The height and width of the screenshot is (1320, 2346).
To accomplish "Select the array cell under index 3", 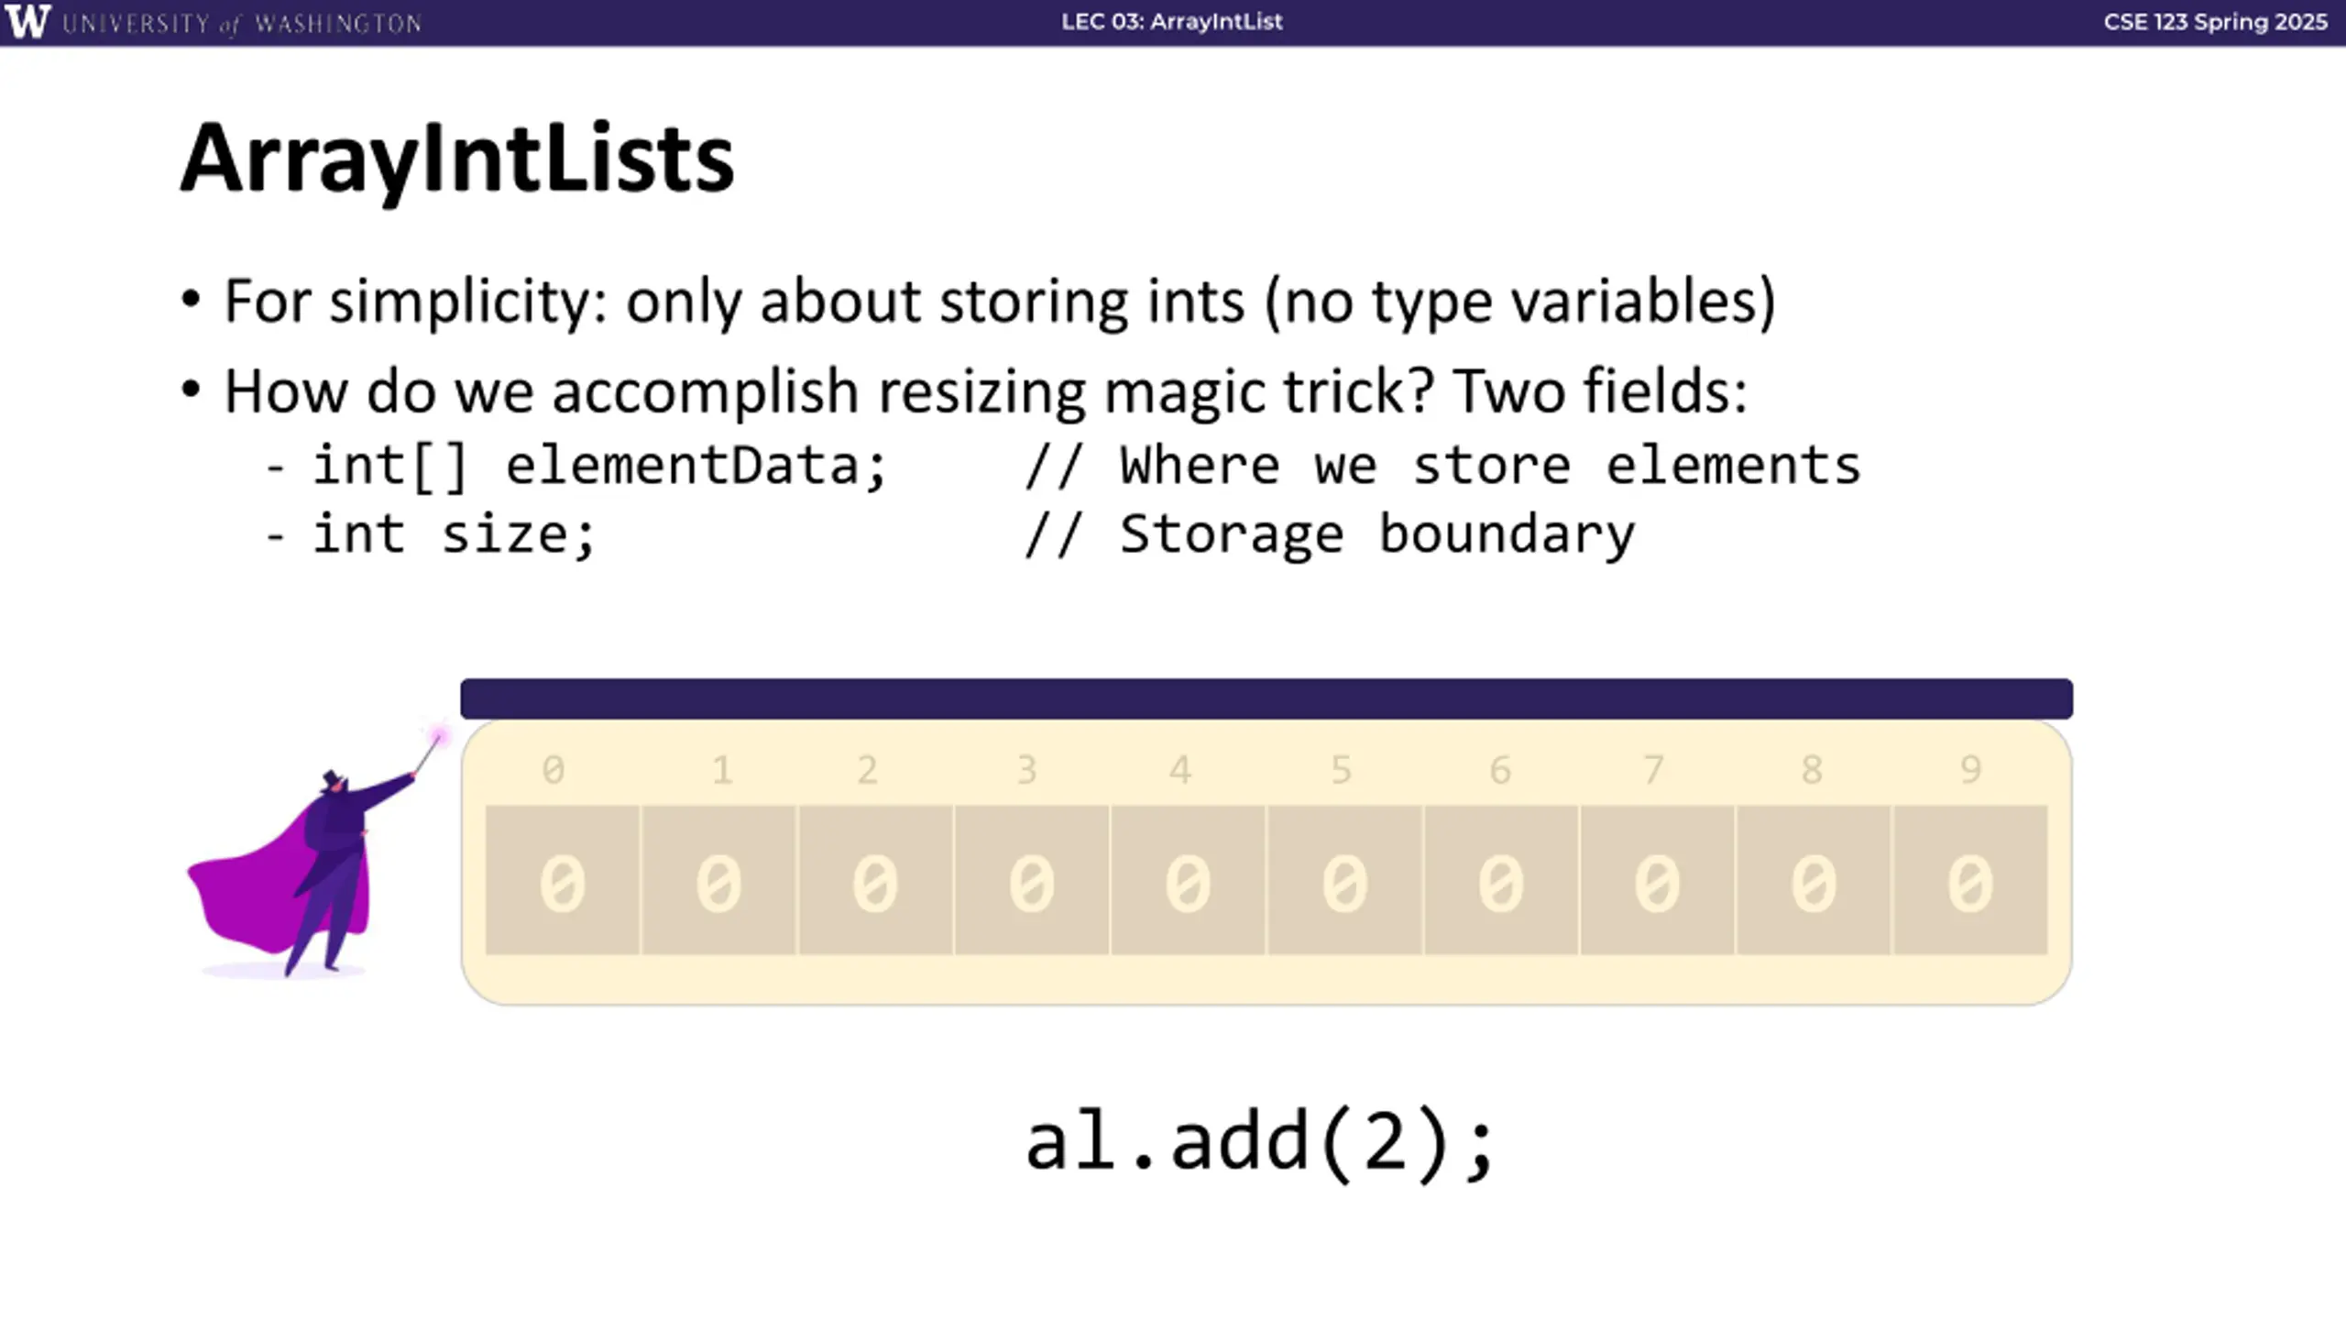I will (x=1032, y=881).
